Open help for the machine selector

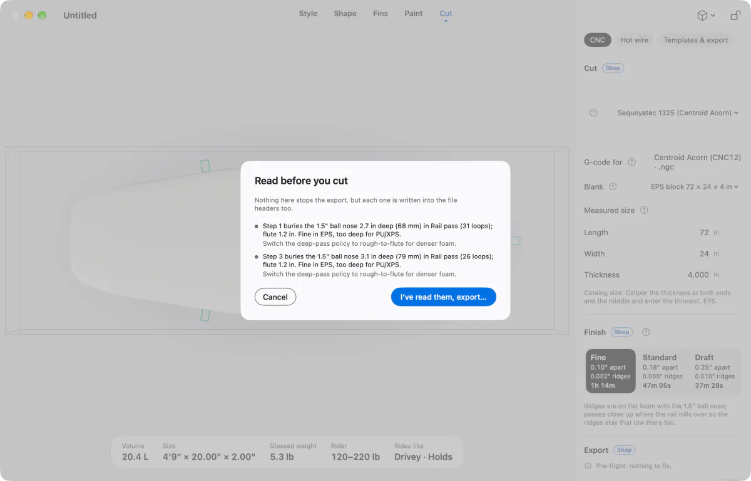[x=593, y=113]
